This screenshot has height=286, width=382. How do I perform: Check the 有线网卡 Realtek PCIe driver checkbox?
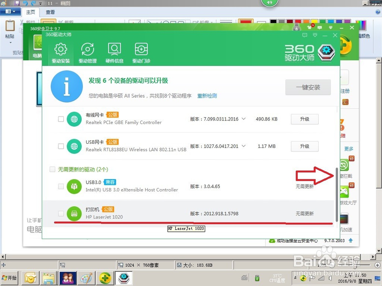(60, 119)
